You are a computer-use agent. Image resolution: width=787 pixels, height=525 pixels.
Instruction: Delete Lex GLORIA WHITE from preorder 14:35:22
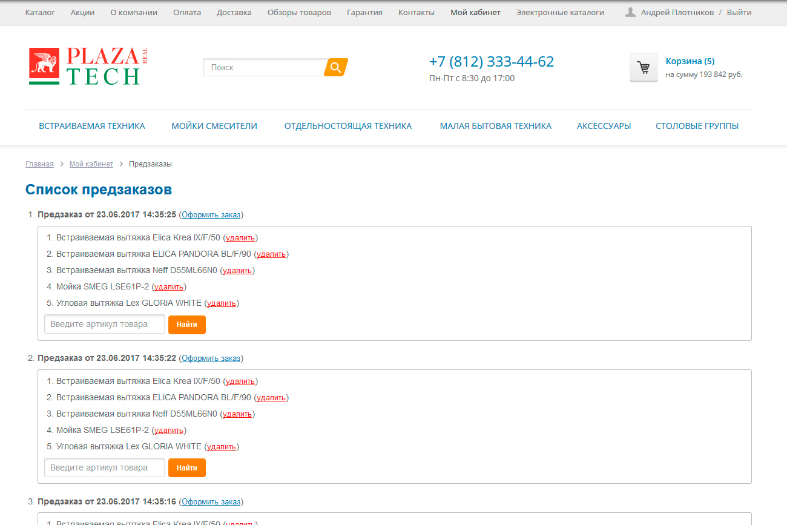coord(222,447)
